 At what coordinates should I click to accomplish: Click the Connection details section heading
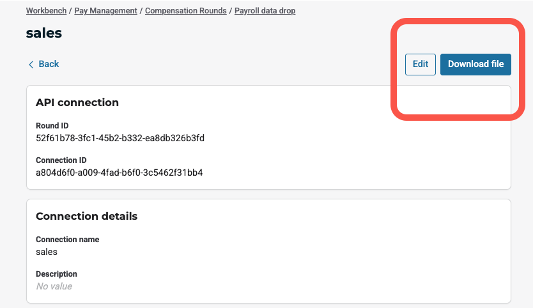[86, 216]
